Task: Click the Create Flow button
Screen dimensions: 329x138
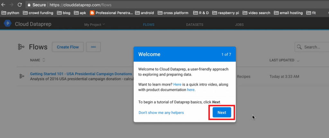Action: pos(68,47)
